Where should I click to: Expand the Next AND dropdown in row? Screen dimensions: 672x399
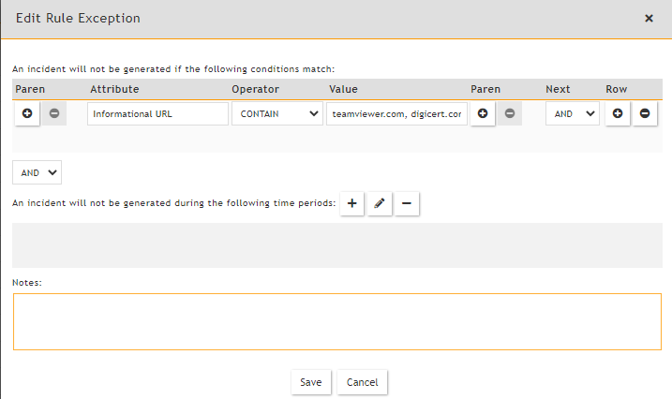[572, 113]
